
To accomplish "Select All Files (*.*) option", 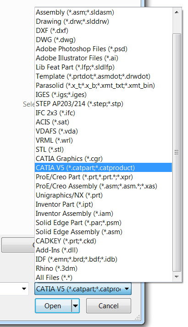I will click(103, 278).
